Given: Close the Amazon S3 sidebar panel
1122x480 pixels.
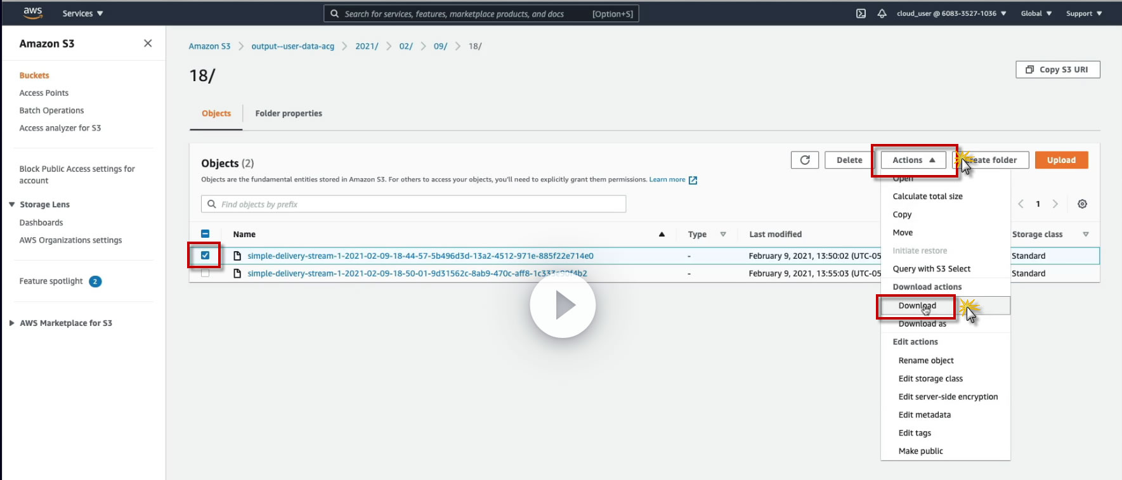Looking at the screenshot, I should [148, 43].
